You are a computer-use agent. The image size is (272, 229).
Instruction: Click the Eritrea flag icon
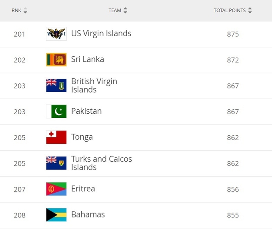[56, 189]
